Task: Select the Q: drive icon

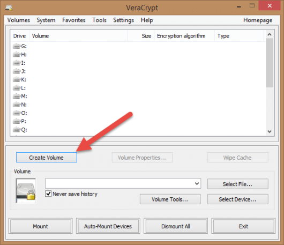Action: click(x=17, y=130)
